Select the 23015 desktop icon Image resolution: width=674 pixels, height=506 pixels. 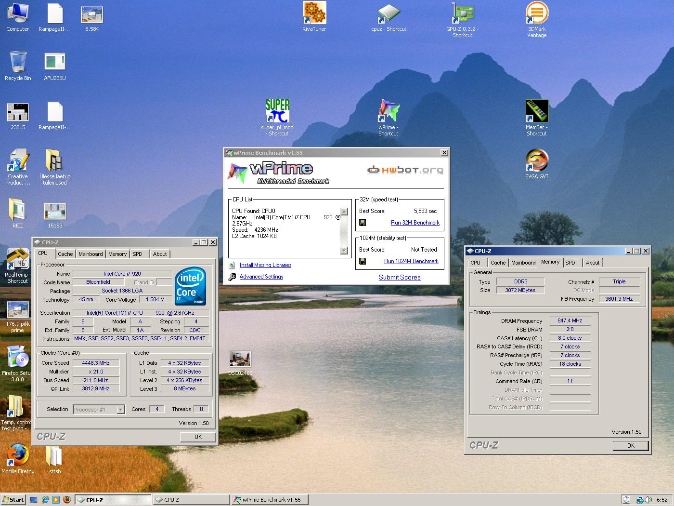coord(18,116)
